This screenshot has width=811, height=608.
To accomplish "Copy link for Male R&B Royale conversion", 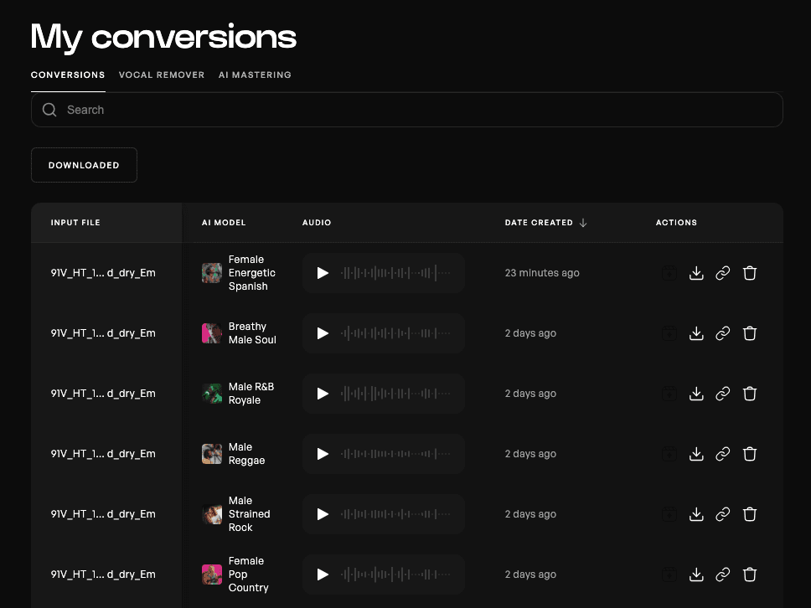I will pos(722,394).
